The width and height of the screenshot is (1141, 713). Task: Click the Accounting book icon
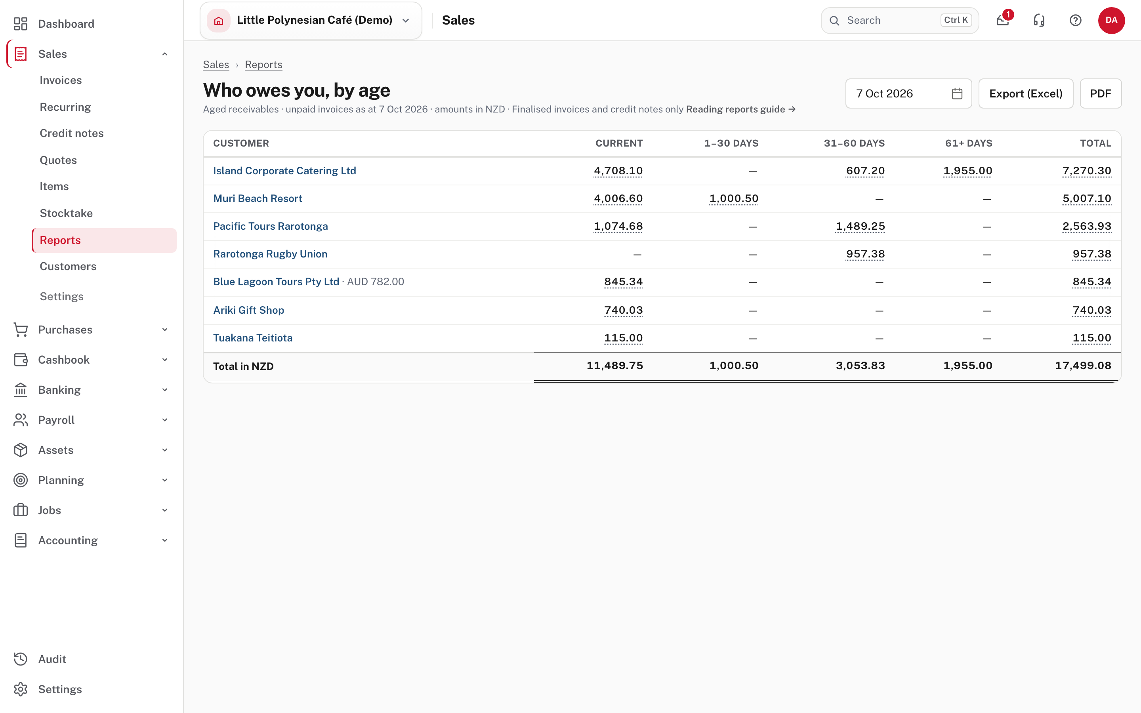(20, 540)
